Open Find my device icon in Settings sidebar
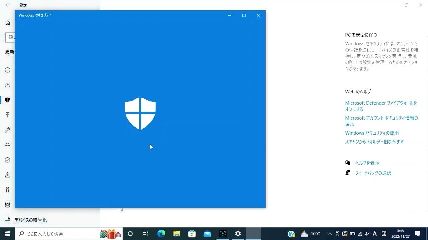Viewport: 428px width, 240px height. click(7, 175)
